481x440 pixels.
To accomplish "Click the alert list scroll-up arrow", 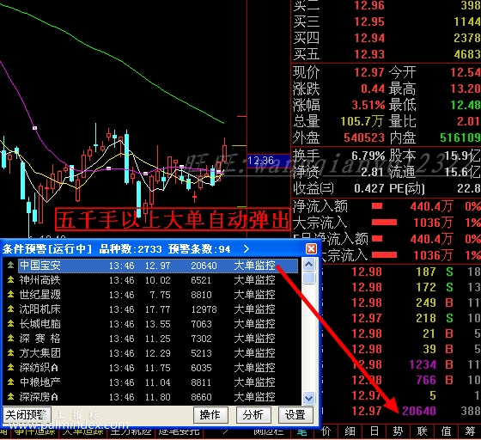I will click(x=308, y=265).
